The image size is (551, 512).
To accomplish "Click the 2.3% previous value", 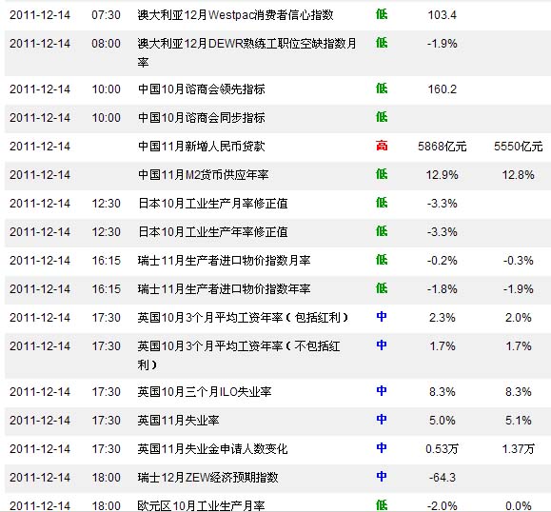I will [x=443, y=317].
